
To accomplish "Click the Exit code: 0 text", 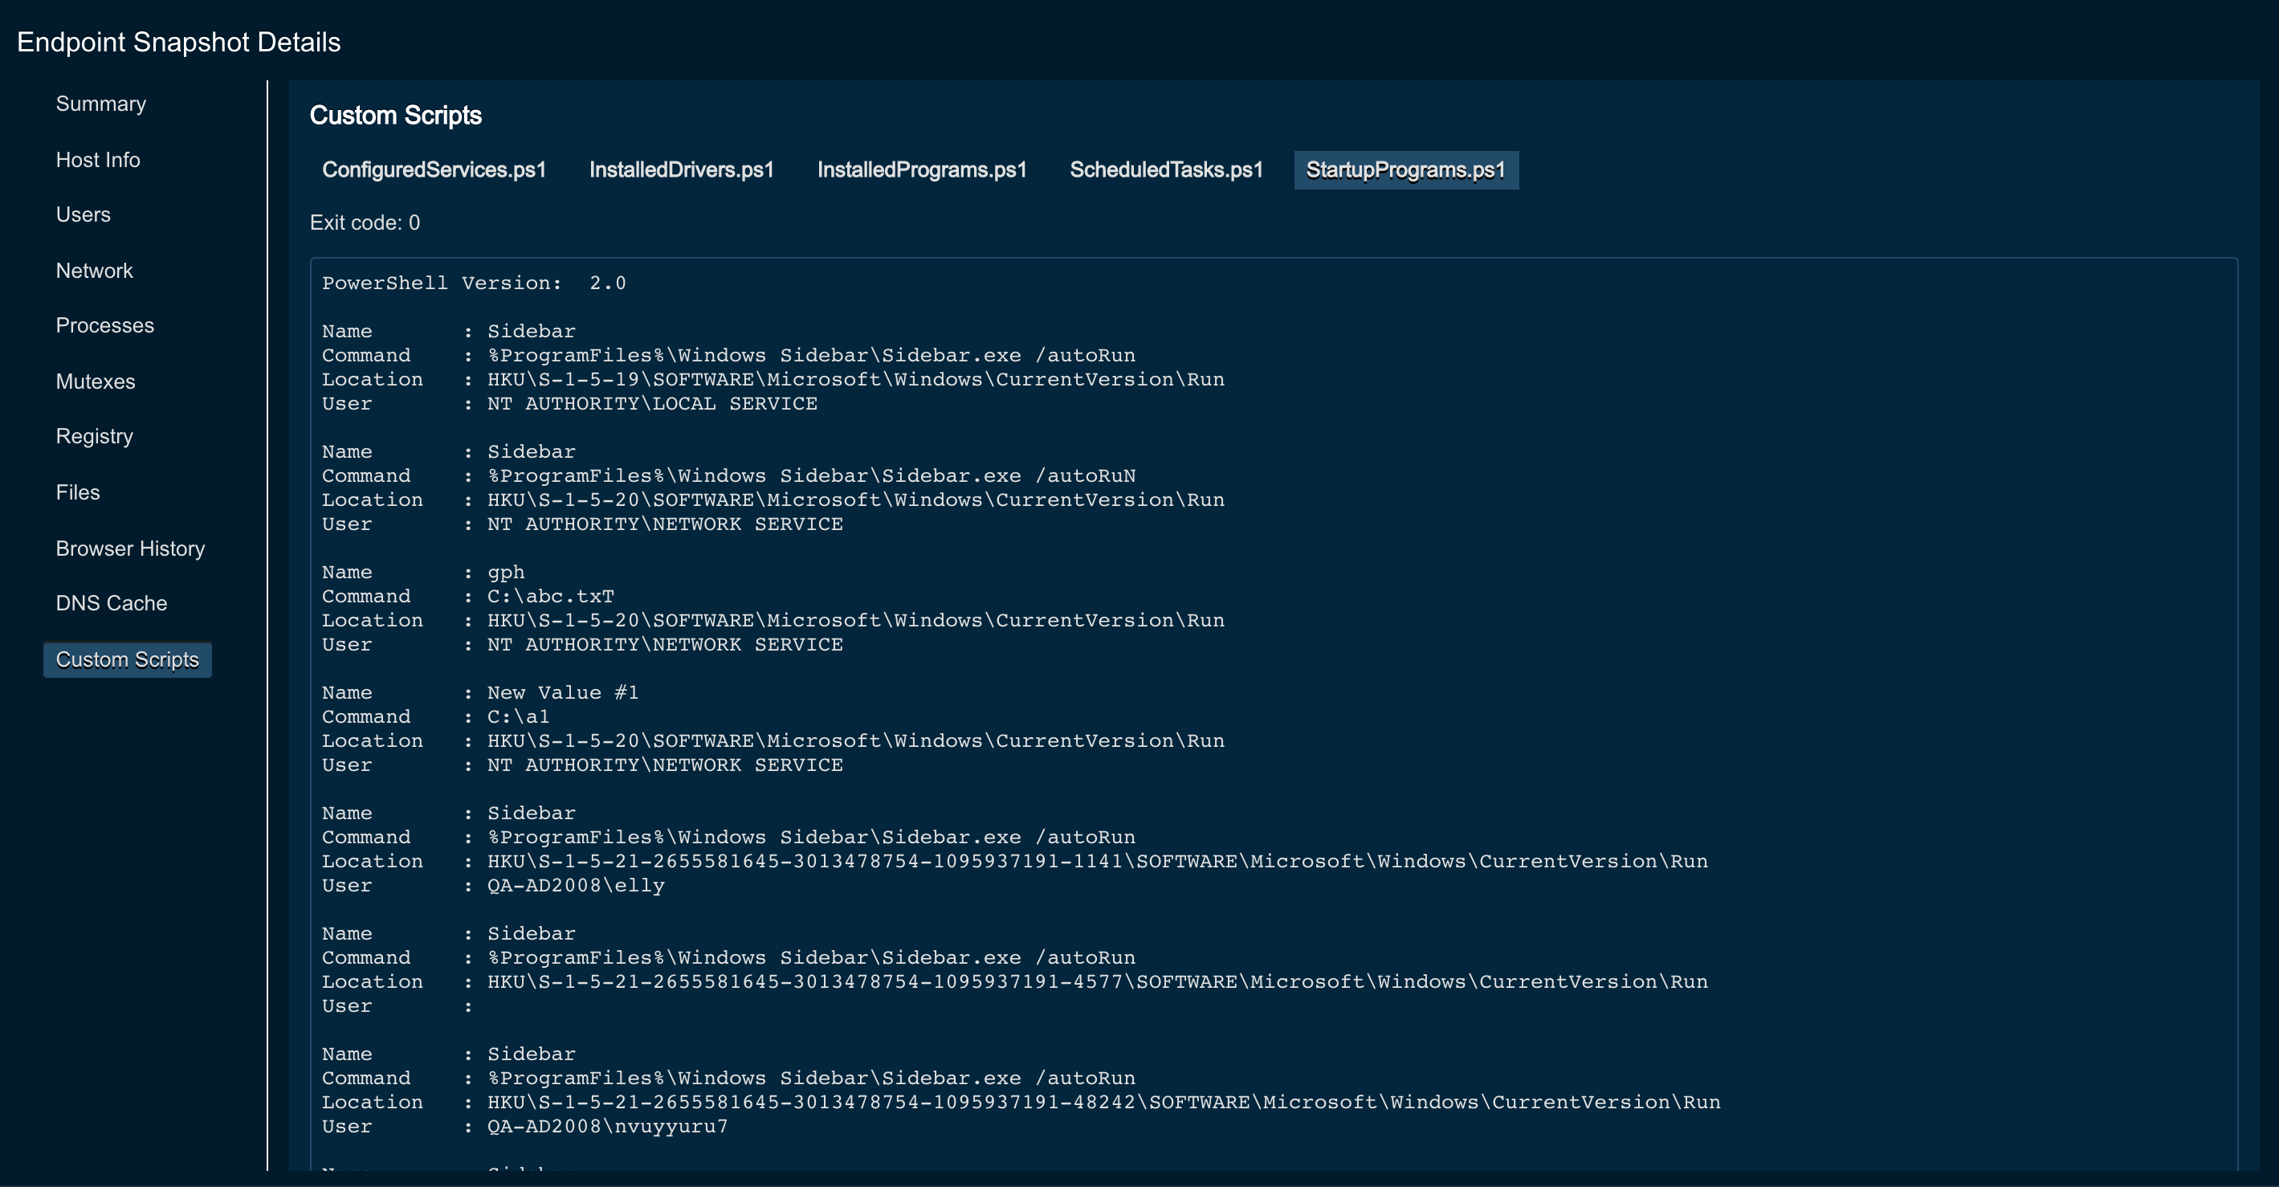I will [365, 223].
